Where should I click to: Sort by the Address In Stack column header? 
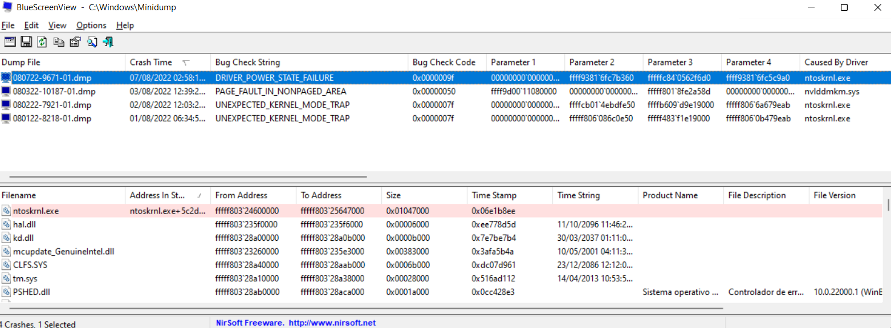[157, 195]
